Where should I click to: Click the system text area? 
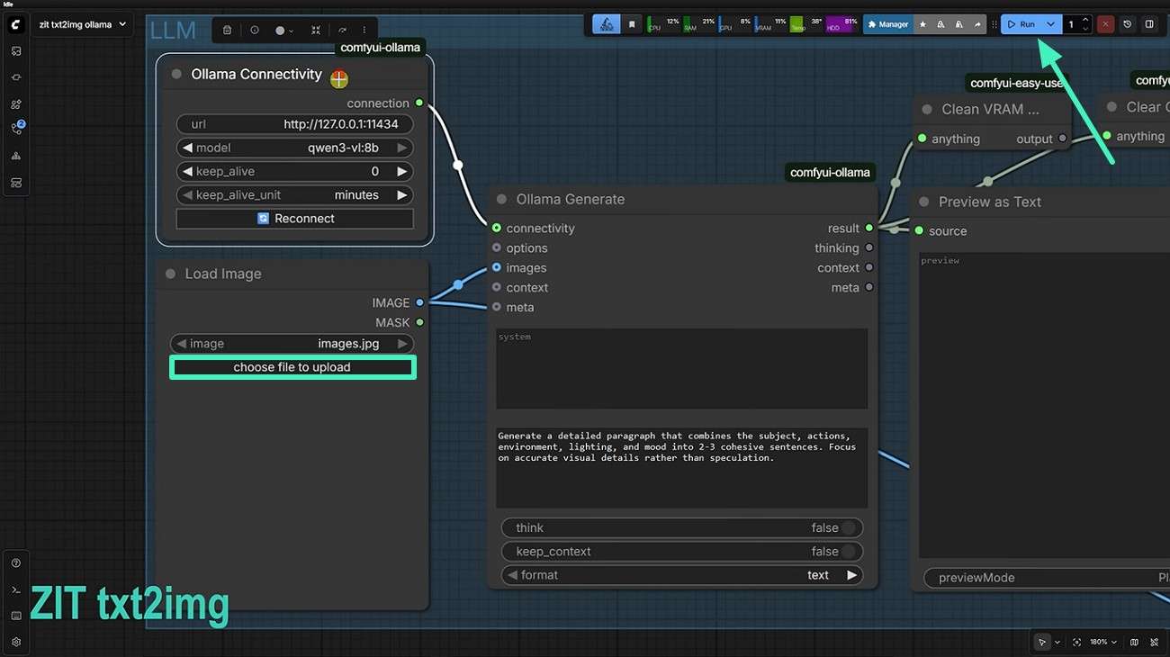(681, 368)
